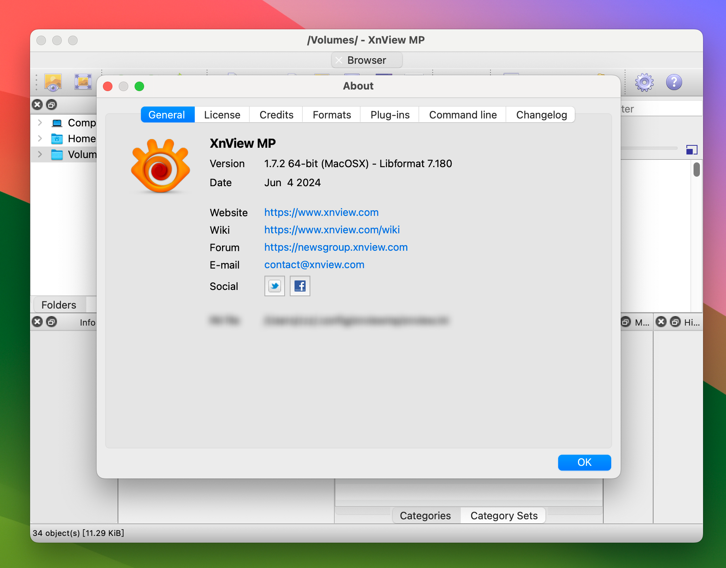Click the Info panel title
This screenshot has width=726, height=568.
click(87, 322)
